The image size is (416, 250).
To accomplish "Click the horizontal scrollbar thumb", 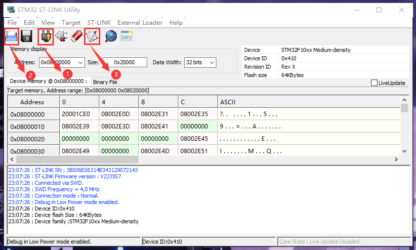I will point(77,159).
